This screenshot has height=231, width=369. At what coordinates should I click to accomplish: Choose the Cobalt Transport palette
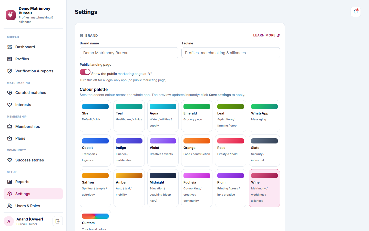point(95,151)
